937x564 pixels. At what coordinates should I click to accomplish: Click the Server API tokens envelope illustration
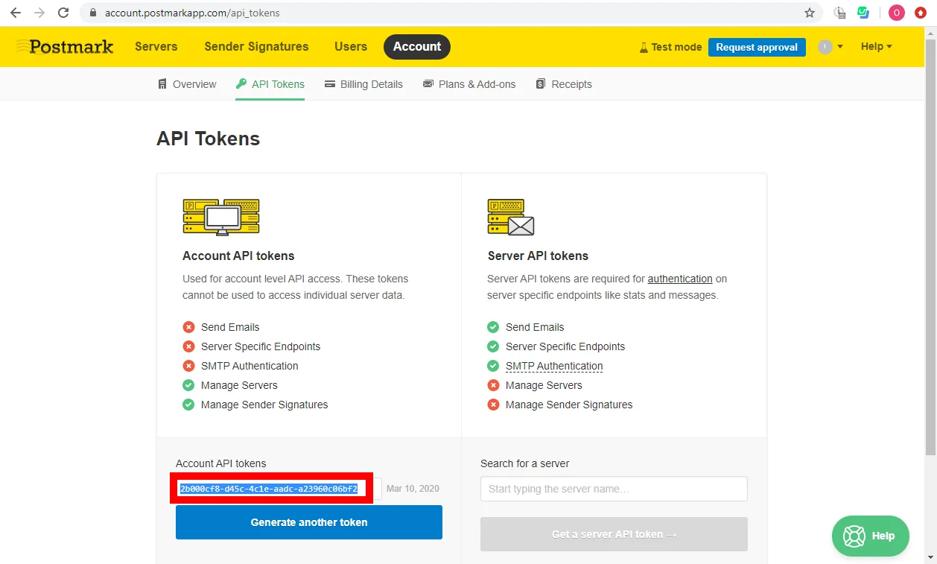tap(511, 217)
